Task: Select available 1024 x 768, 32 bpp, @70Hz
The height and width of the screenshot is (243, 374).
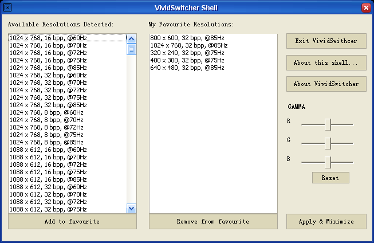Action: (x=68, y=83)
